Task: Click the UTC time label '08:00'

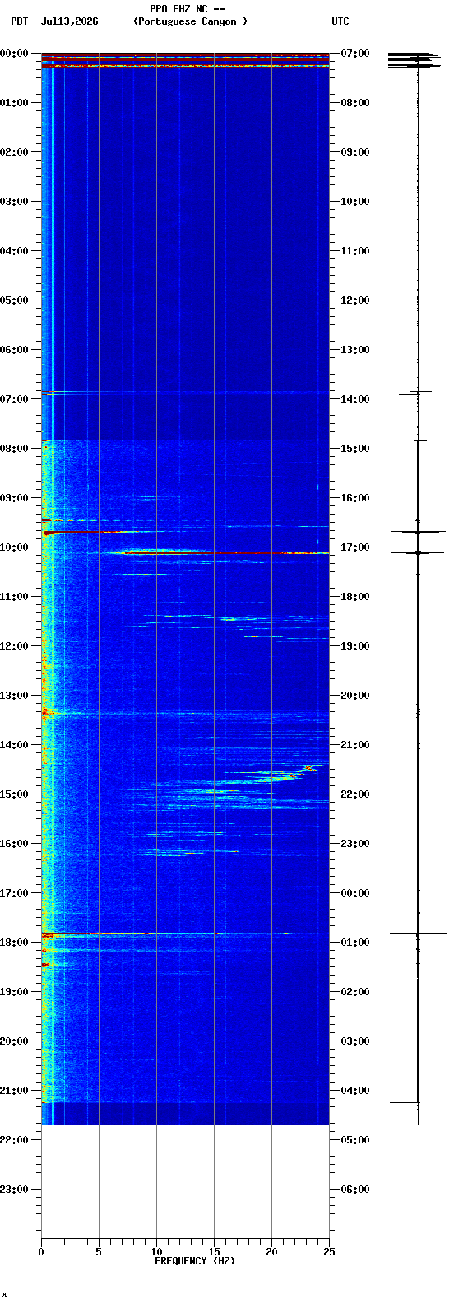Action: coord(355,103)
